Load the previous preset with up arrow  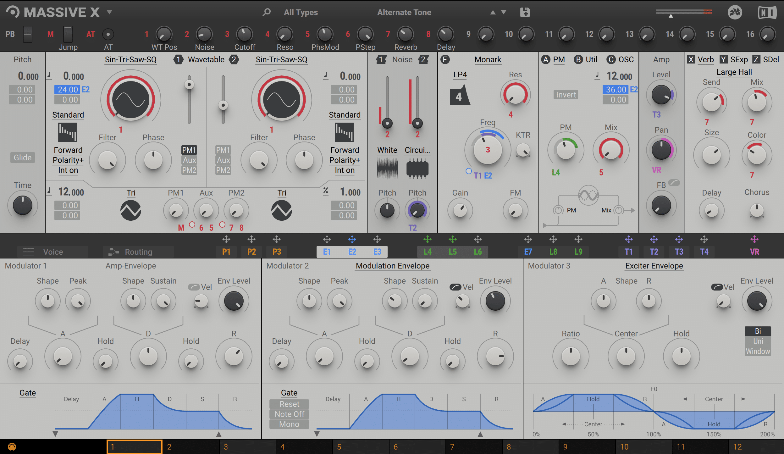point(493,13)
